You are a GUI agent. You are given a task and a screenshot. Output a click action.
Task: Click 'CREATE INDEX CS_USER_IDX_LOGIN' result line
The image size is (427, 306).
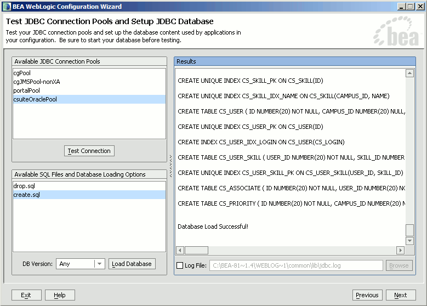pyautogui.click(x=261, y=142)
